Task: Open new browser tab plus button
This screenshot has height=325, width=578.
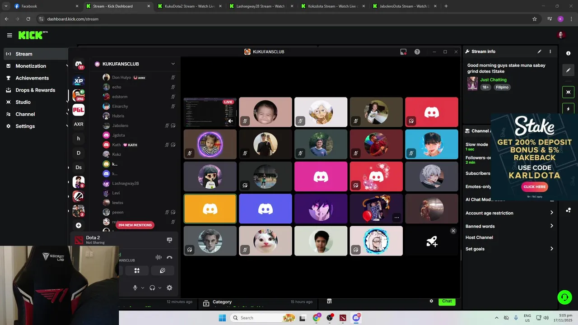Action: pos(446,6)
